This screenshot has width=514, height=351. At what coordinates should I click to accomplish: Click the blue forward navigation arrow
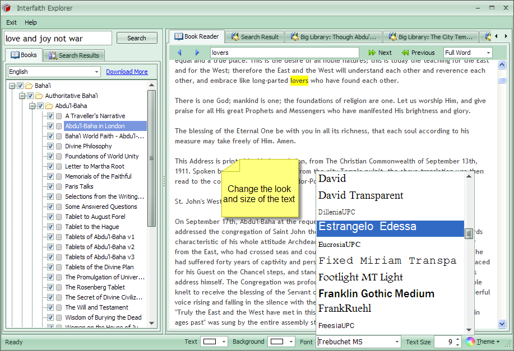[x=197, y=53]
